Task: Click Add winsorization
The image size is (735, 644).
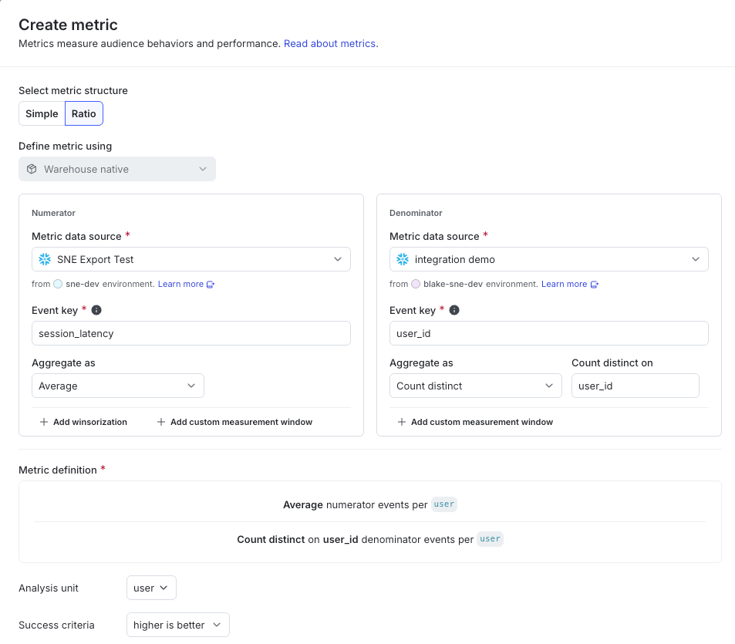Action: [x=83, y=422]
